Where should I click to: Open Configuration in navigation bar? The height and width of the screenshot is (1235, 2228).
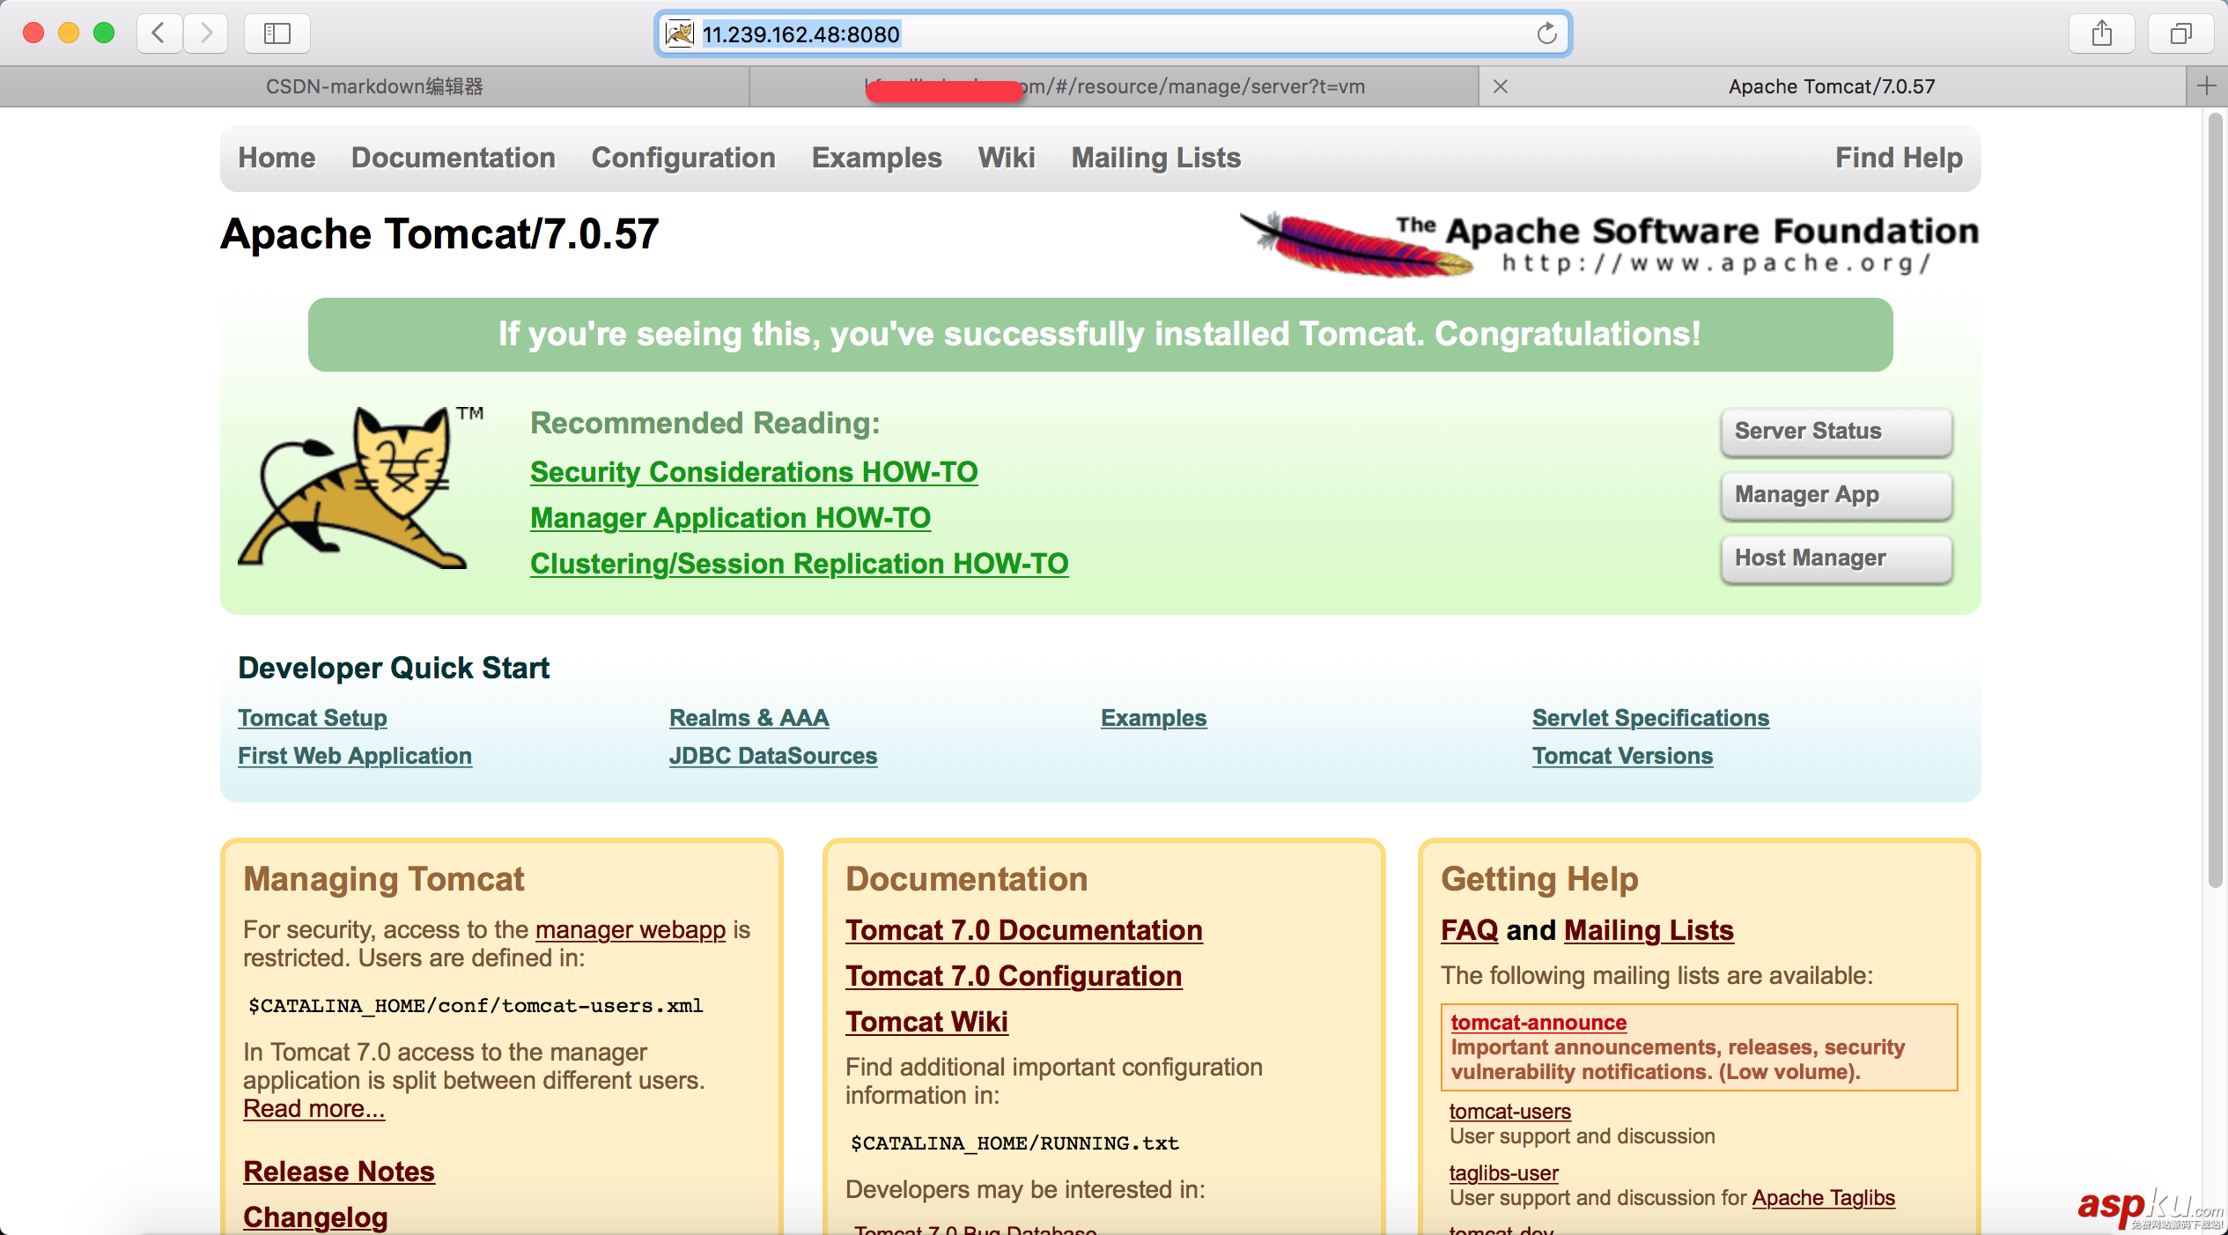(683, 158)
